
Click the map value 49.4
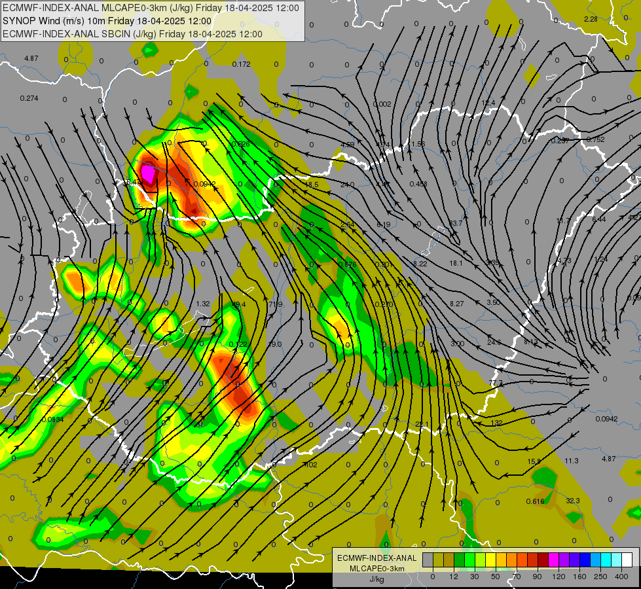pyautogui.click(x=238, y=304)
